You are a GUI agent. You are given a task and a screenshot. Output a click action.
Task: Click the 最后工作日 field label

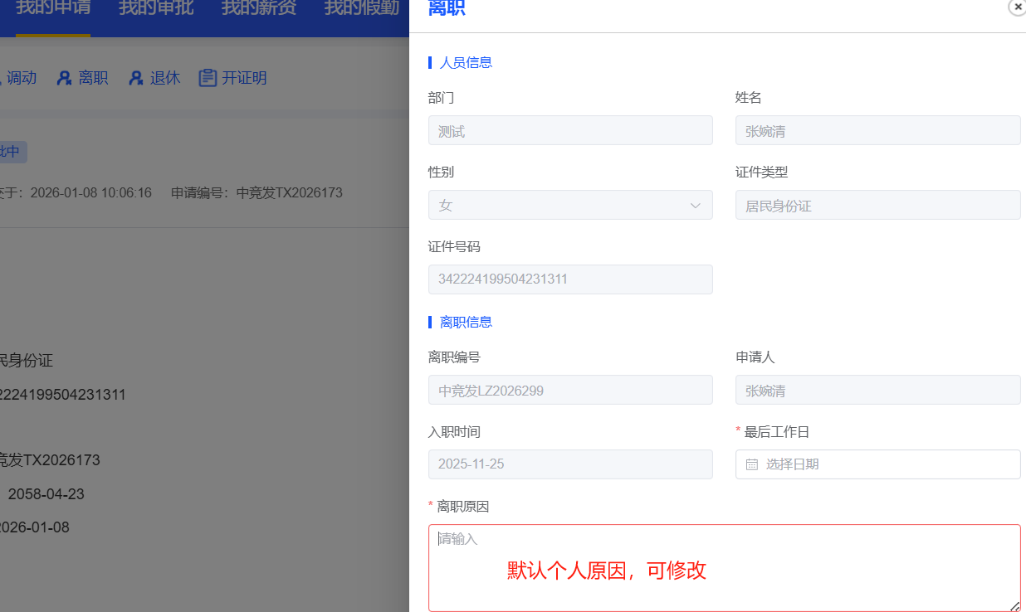pyautogui.click(x=777, y=432)
